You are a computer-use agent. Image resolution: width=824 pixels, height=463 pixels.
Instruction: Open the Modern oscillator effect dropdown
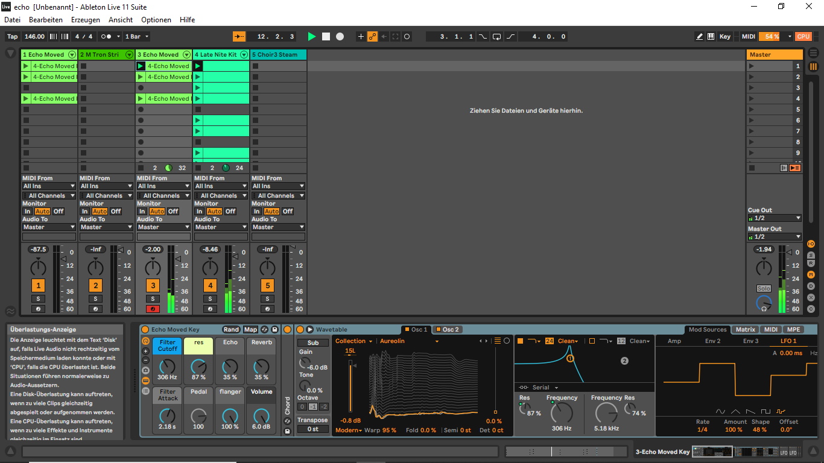pyautogui.click(x=349, y=430)
